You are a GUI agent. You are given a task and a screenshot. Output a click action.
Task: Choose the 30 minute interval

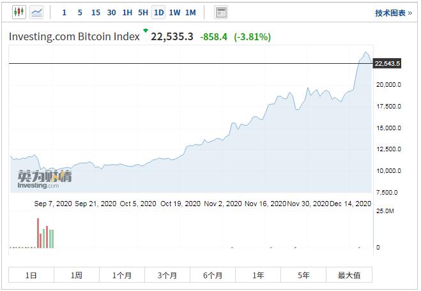click(x=111, y=13)
